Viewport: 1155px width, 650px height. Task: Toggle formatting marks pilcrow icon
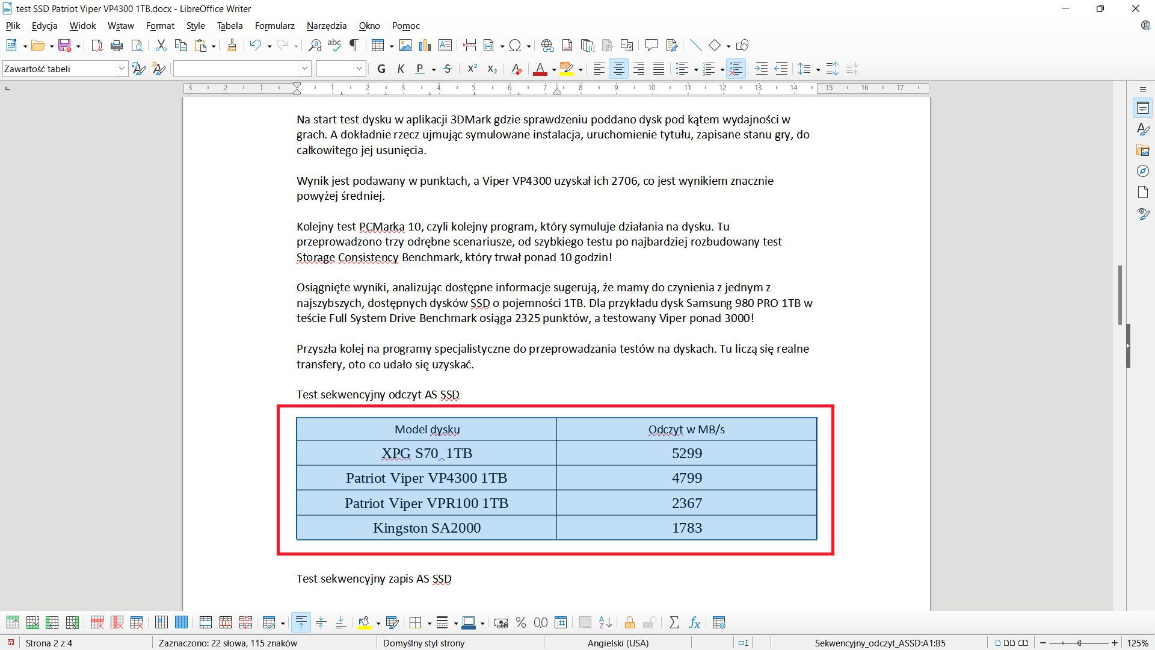[x=354, y=45]
